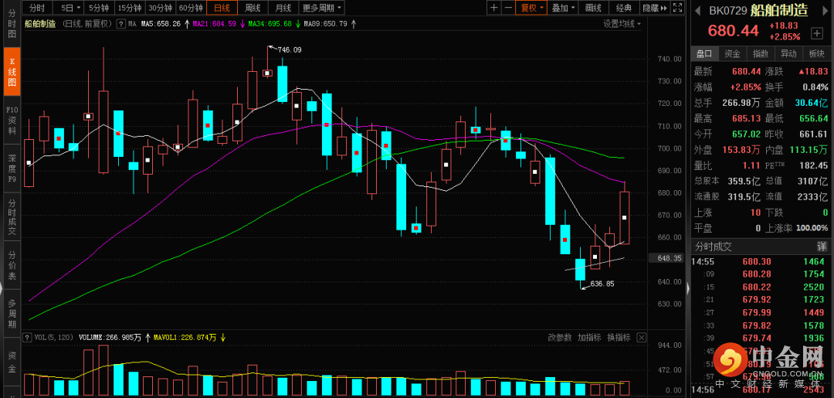Viewport: 834px width, 398px height.
Task: Toggle 画线 drawing mode
Action: (593, 8)
